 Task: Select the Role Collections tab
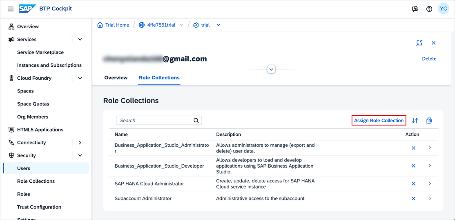point(159,78)
